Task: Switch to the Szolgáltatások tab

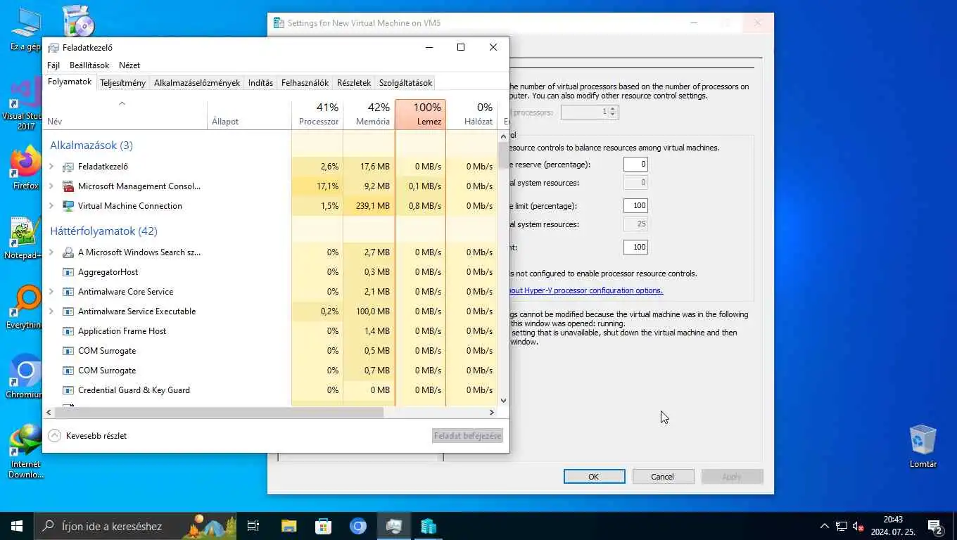Action: (x=405, y=83)
